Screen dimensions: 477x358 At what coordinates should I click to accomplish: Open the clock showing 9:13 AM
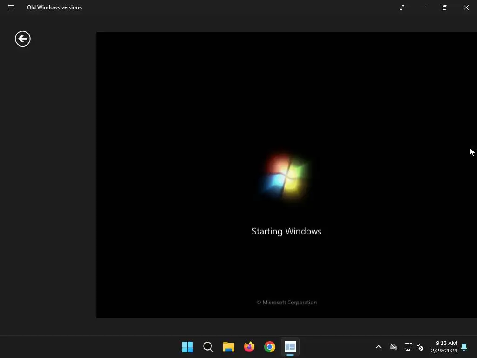click(x=444, y=347)
